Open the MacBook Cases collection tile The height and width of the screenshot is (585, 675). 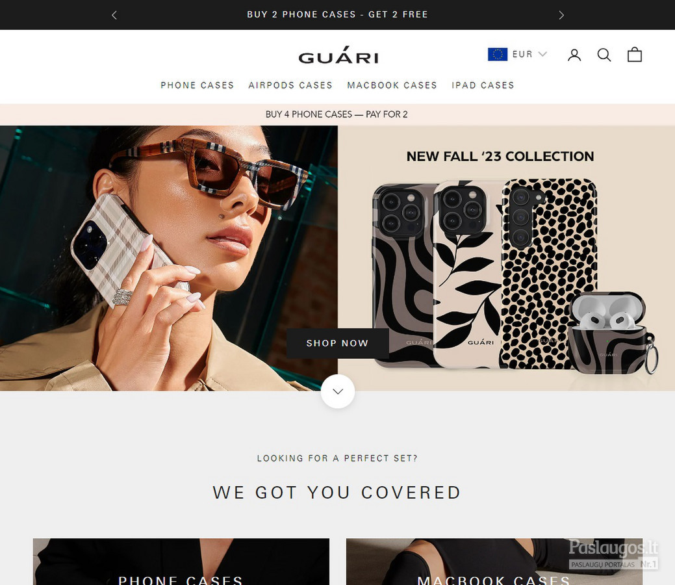point(494,562)
